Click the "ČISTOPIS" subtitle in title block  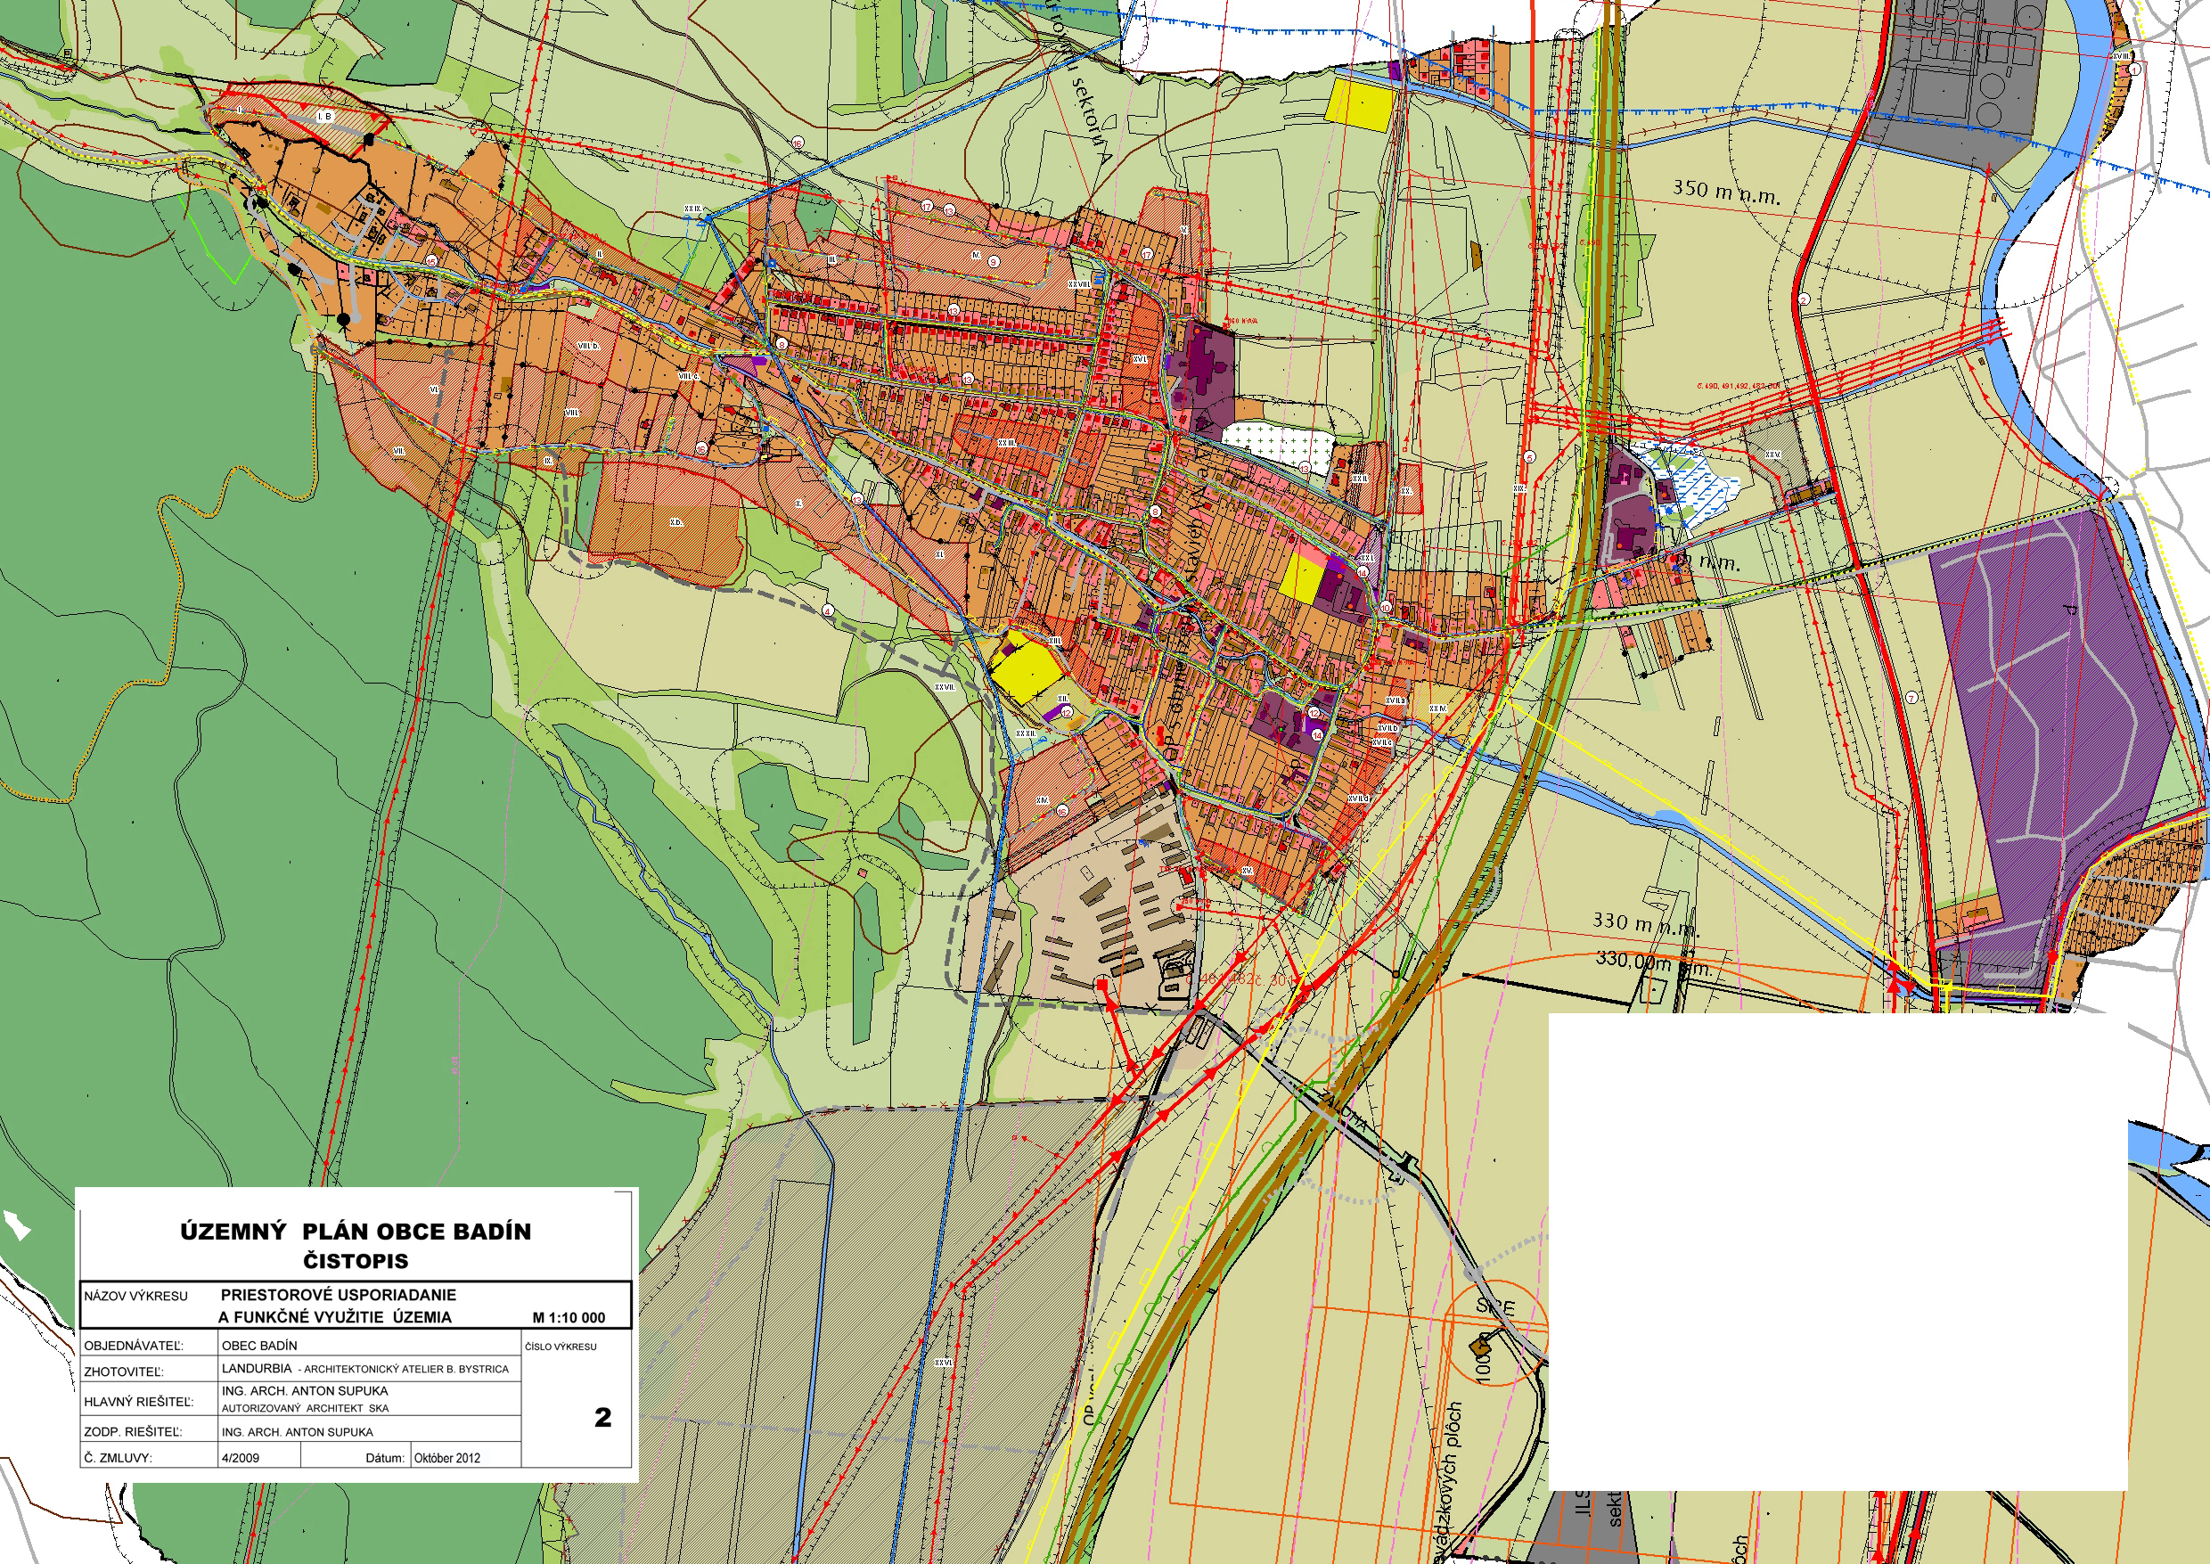(x=356, y=1261)
